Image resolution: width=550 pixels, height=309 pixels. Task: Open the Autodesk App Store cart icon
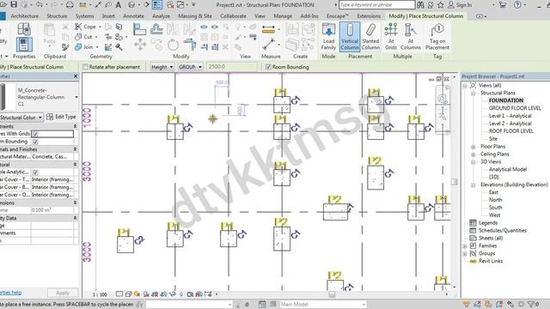point(502,5)
